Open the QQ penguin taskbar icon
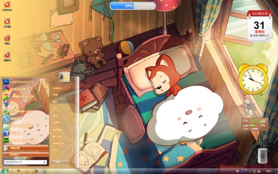Image resolution: width=278 pixels, height=174 pixels. [x=19, y=171]
